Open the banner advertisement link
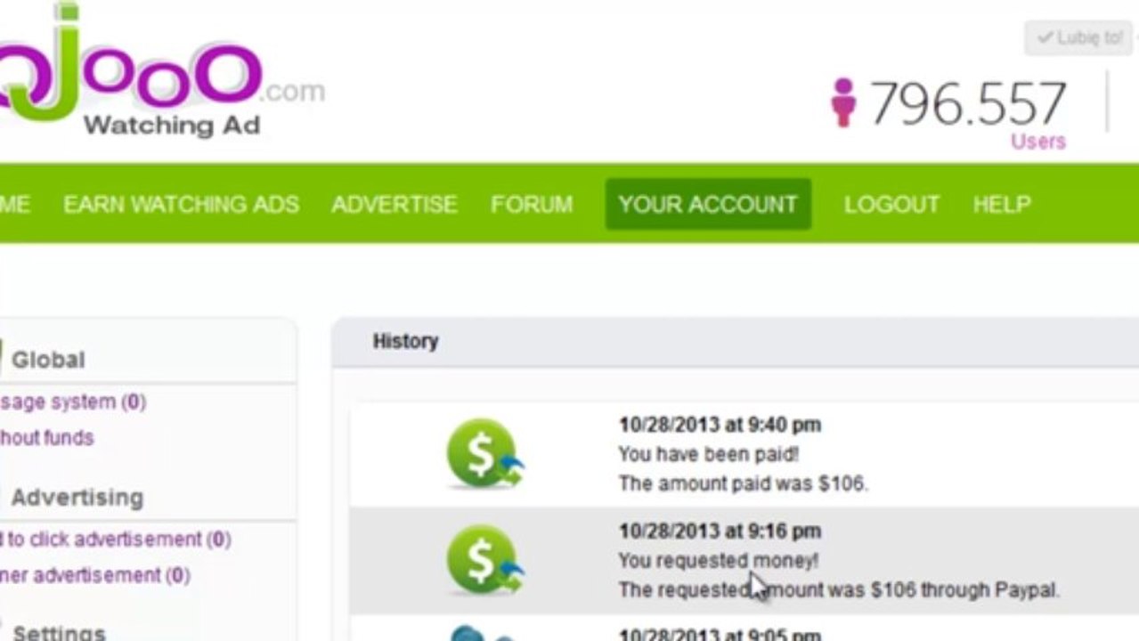The image size is (1139, 641). point(94,575)
